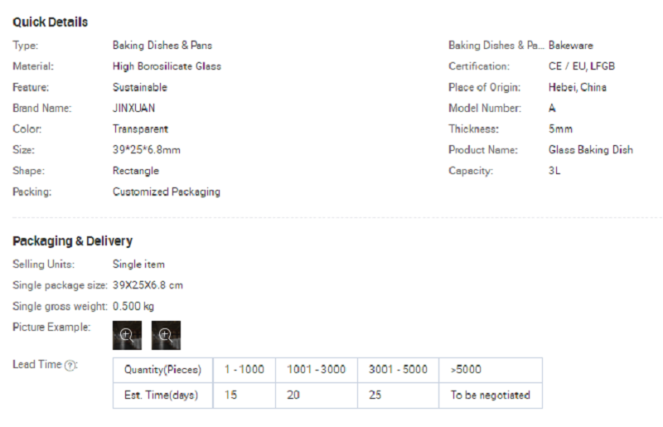Click the JINXUAN brand name value
663x427 pixels.
coord(133,109)
